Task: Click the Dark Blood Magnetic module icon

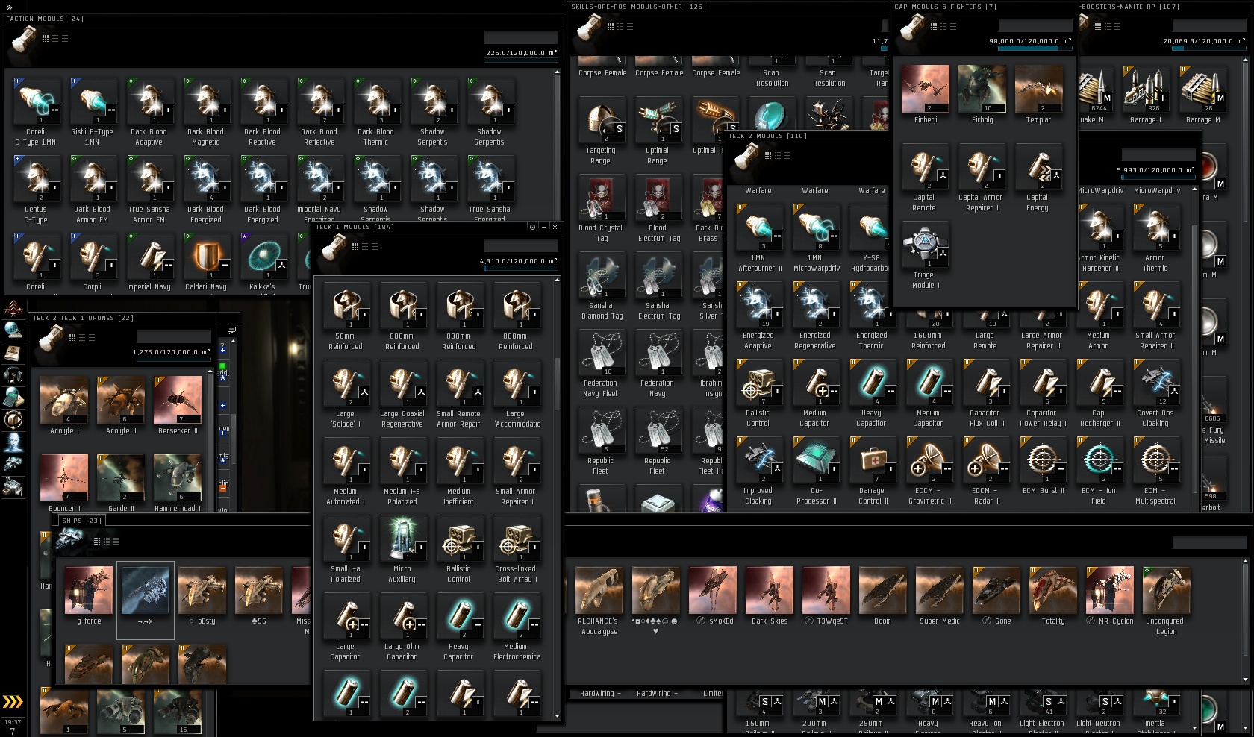Action: coord(207,101)
